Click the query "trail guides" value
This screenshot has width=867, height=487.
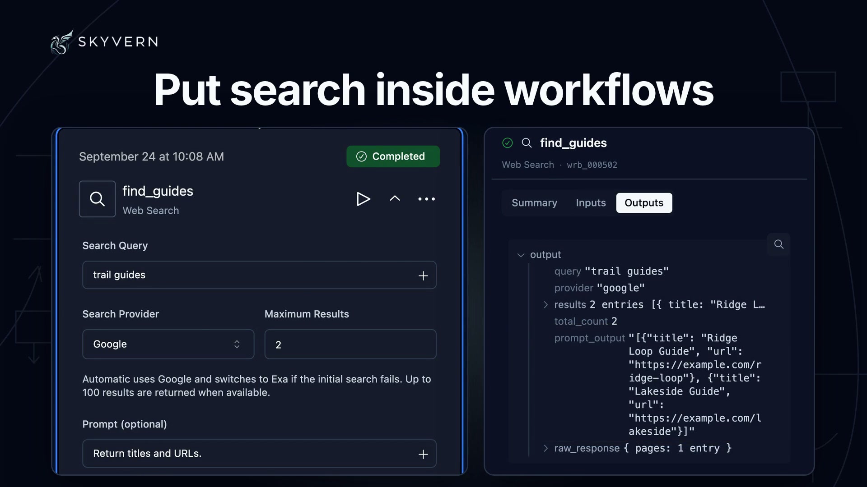627,271
